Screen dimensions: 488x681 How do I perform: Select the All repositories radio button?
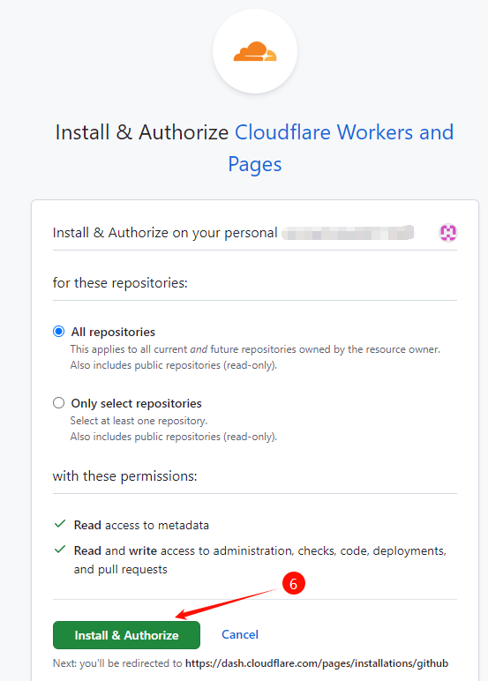click(x=58, y=332)
